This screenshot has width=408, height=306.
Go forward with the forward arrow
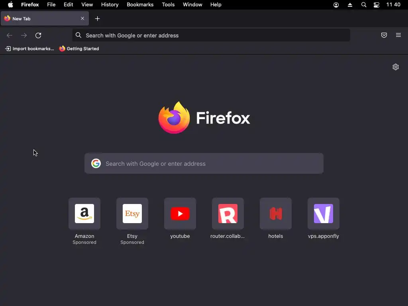pos(24,35)
